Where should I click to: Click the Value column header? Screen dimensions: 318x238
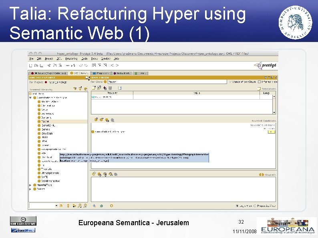click(x=197, y=93)
